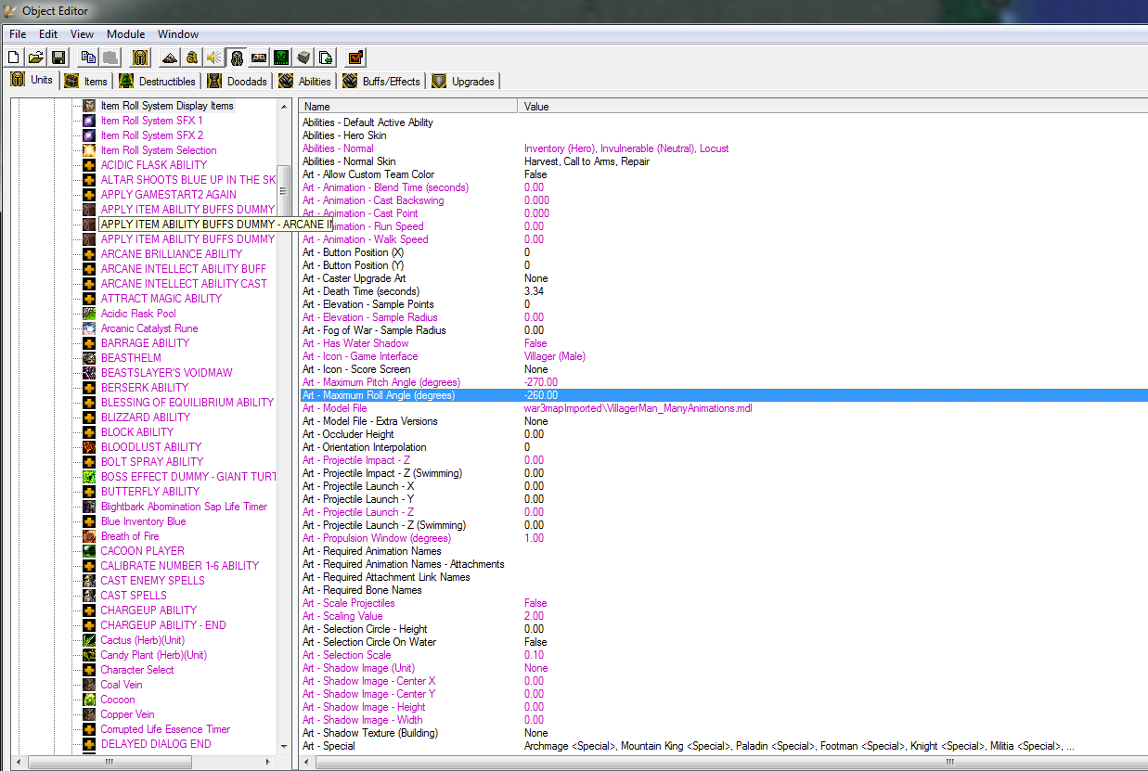Click the gold helmet icon after Paste
The height and width of the screenshot is (771, 1148).
[140, 58]
